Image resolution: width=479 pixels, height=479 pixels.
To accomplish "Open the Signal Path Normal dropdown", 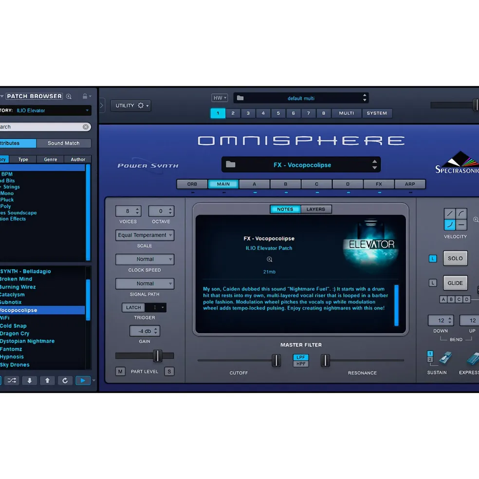I will [145, 284].
